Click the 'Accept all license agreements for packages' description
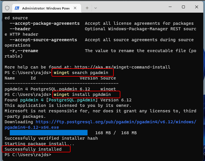205x161 pixels. coord(139,23)
